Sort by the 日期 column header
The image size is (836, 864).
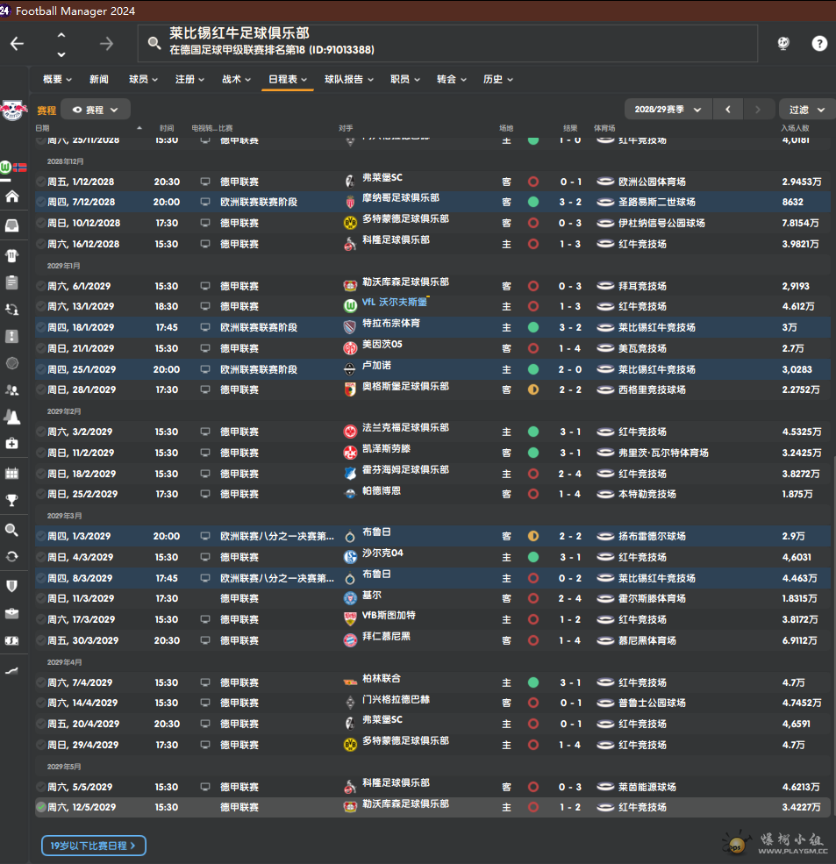42,128
